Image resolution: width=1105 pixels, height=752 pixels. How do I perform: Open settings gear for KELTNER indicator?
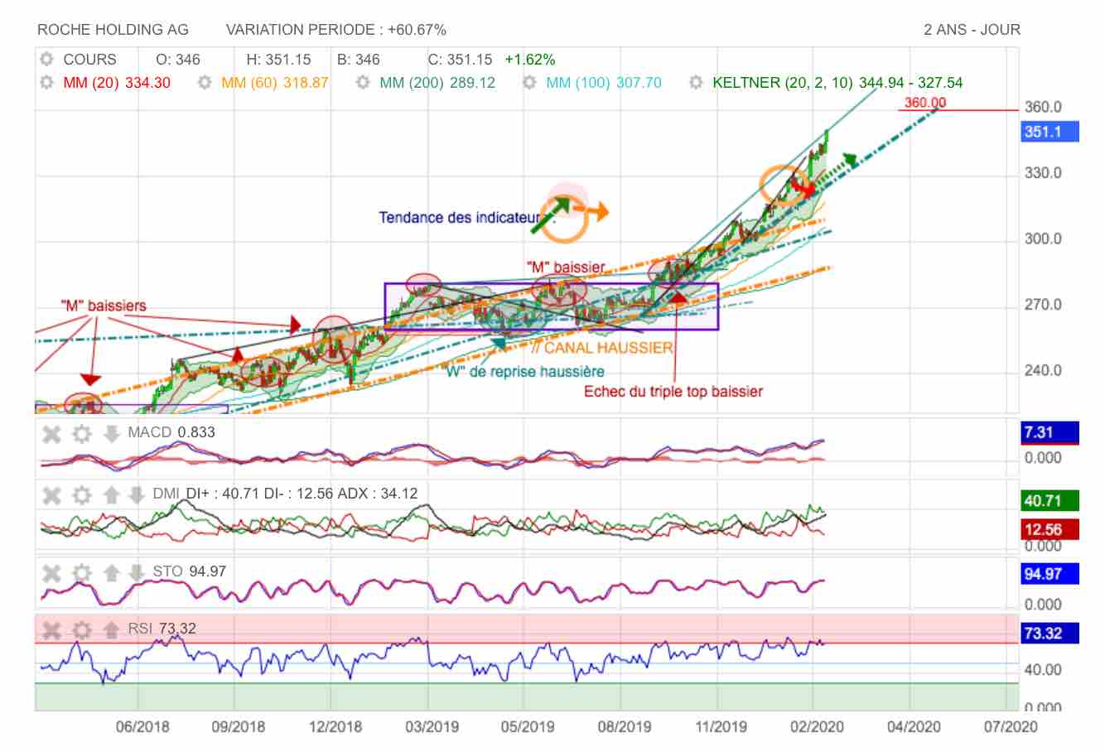(696, 83)
